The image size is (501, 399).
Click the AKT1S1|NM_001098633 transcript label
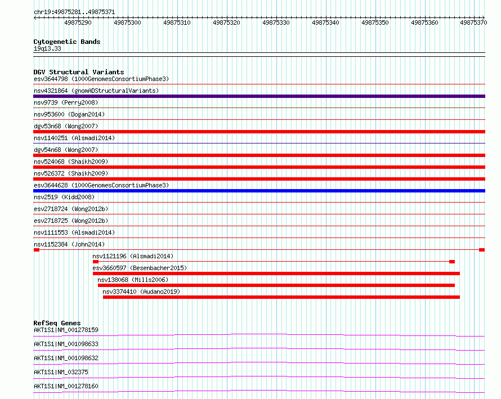[x=66, y=344]
